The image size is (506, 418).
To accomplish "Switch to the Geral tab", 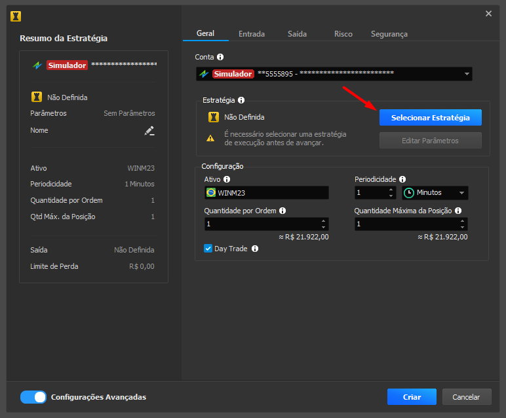I will [206, 33].
